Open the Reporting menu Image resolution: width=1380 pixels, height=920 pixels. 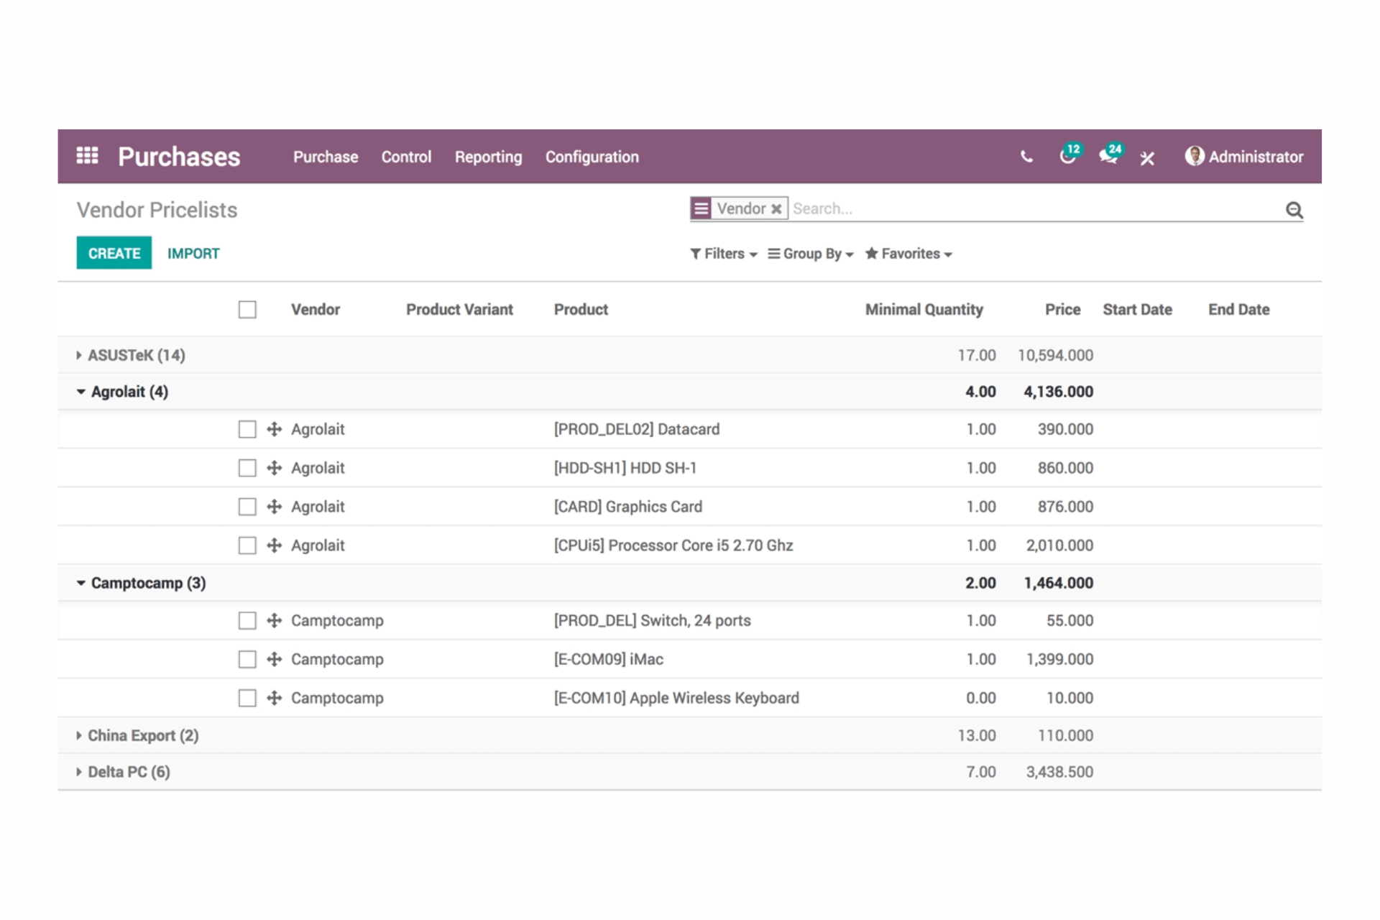pyautogui.click(x=488, y=157)
